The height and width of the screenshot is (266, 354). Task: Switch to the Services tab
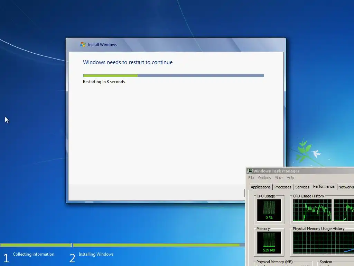[x=302, y=187]
